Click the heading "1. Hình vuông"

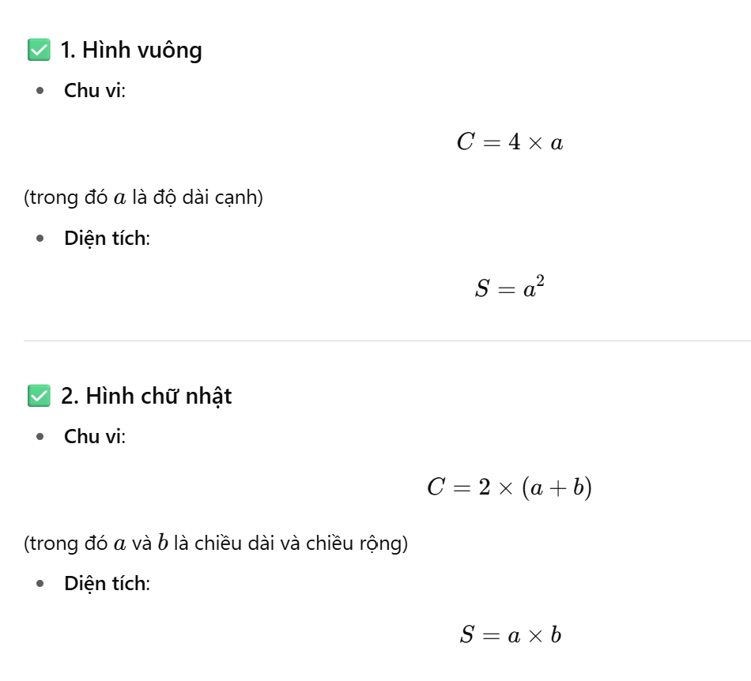(x=131, y=51)
